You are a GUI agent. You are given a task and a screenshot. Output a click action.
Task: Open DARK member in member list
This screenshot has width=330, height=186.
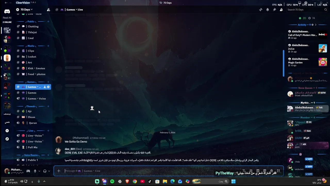tap(308, 138)
